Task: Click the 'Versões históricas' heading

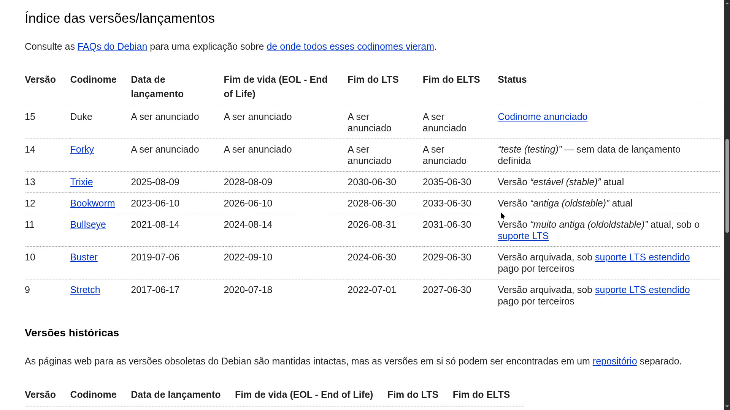Action: (x=72, y=333)
